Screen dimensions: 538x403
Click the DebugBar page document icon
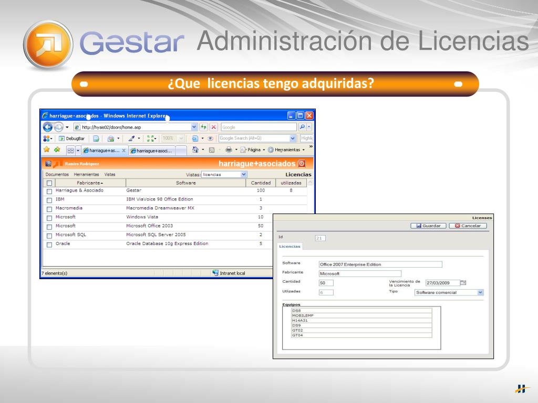point(97,139)
